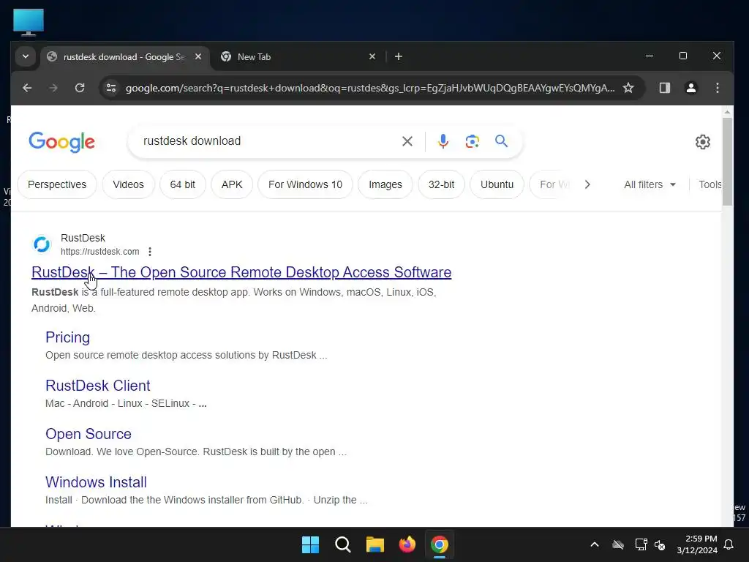Open the Pricing sitelink
Viewport: 749px width, 562px height.
point(67,337)
